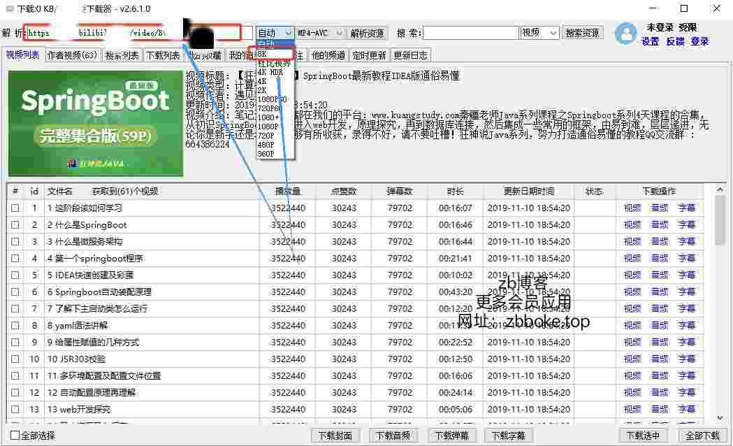Screen dimensions: 733x446
Task: Click the 下载封面 button
Action: [x=335, y=436]
